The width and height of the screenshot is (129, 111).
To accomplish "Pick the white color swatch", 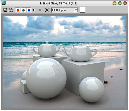I will click(x=83, y=10).
